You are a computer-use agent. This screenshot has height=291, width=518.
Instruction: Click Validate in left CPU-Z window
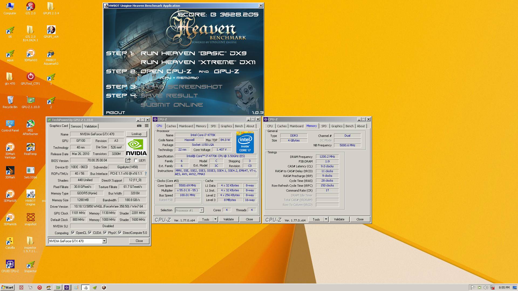click(229, 219)
